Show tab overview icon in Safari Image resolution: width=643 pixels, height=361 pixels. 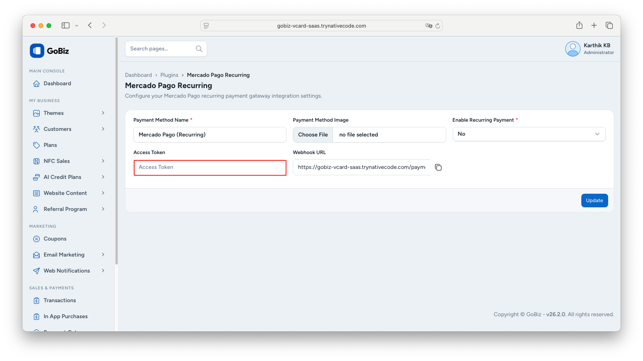[609, 26]
